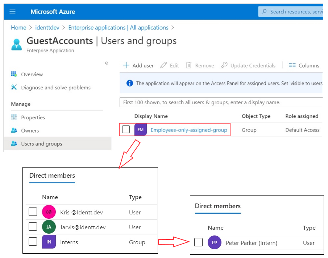Click the plus icon for Add user

pos(126,65)
